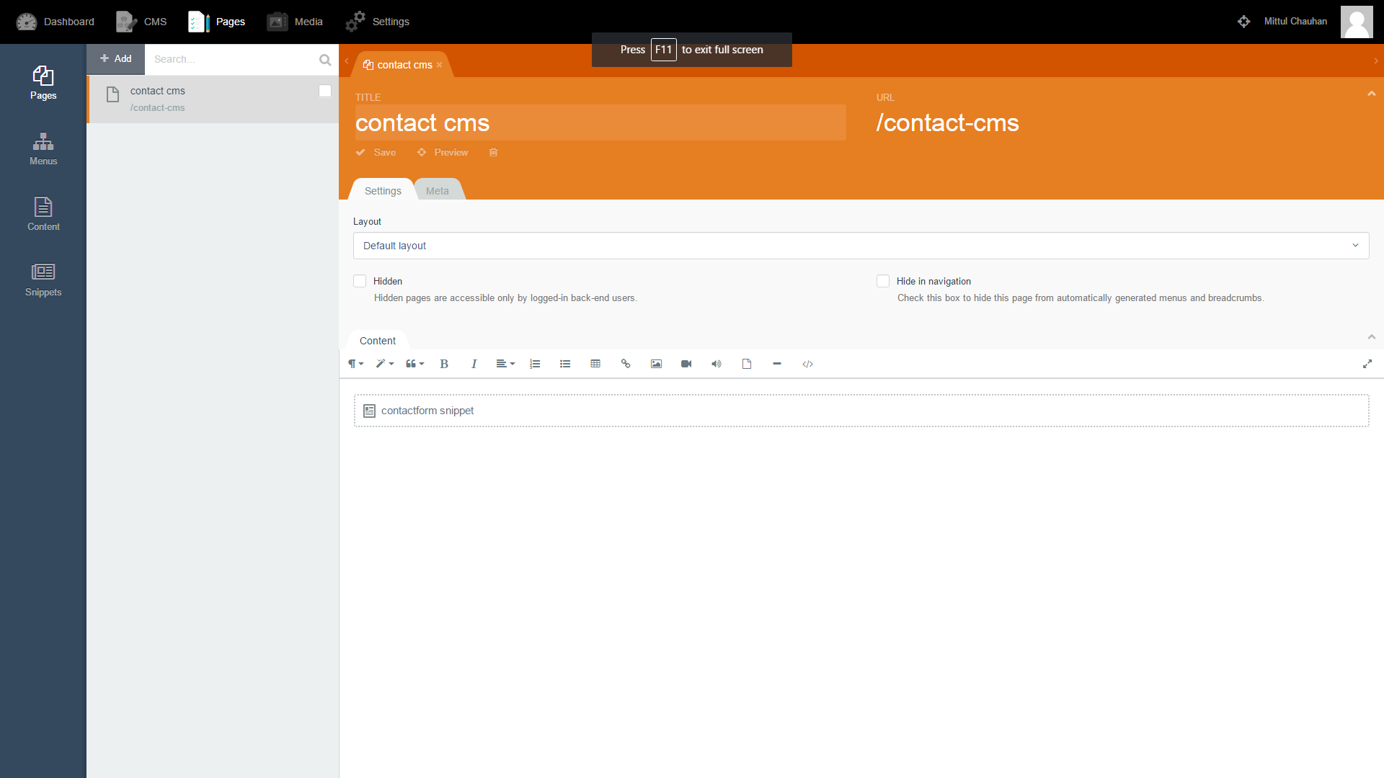
Task: Expand the Layout dropdown
Action: click(x=1357, y=245)
